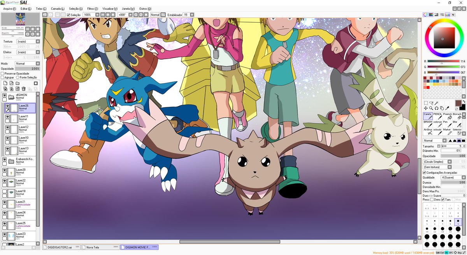Open the Qualidade 4 (Suave) dropdown

(453, 177)
